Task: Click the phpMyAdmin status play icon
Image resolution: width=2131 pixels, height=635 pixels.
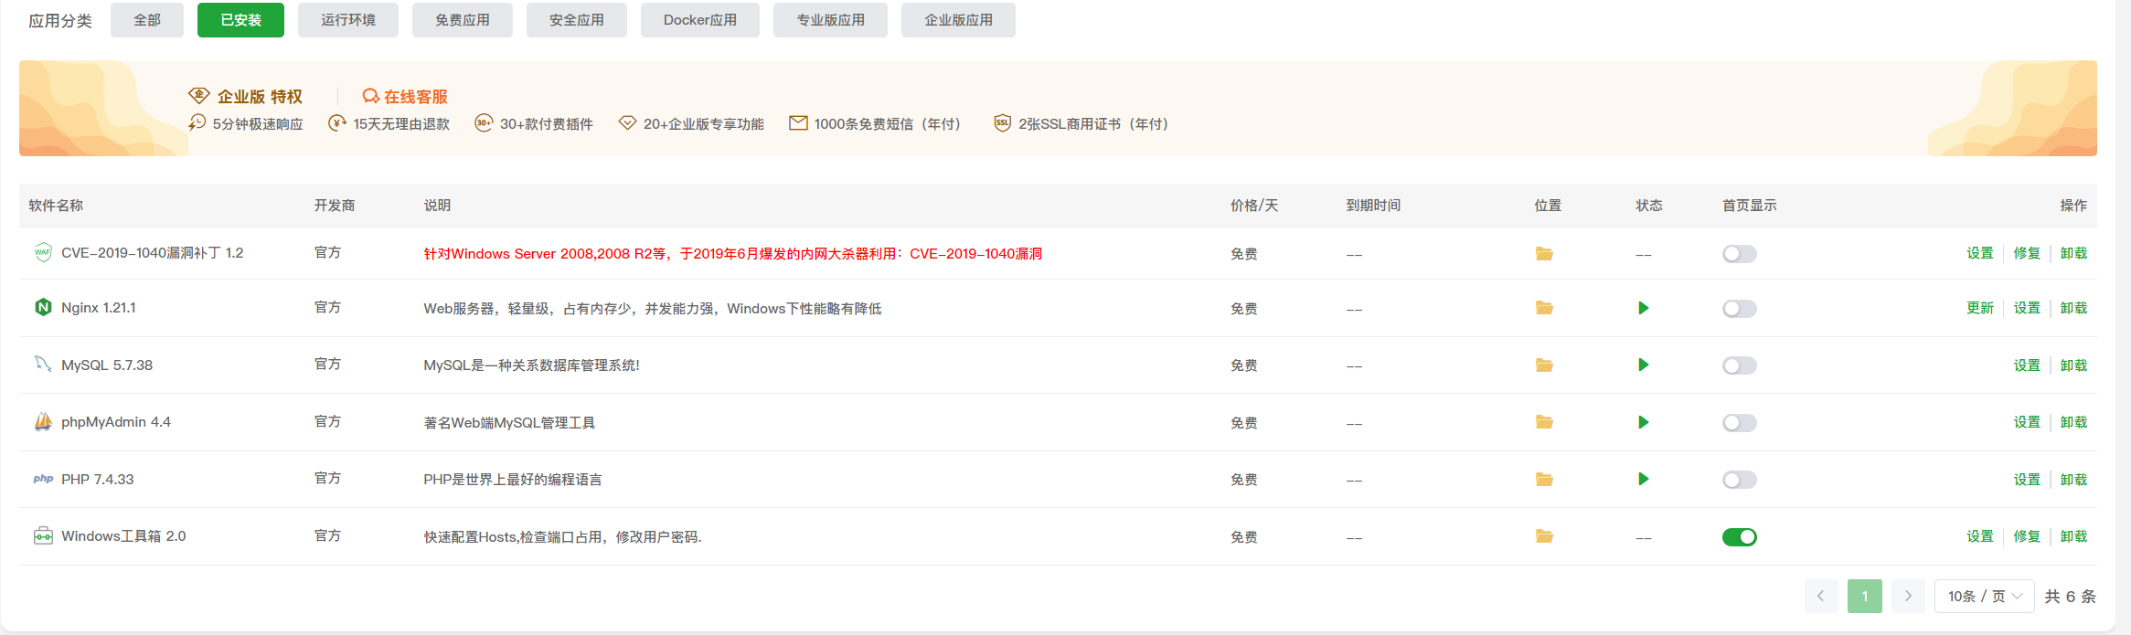Action: [1644, 422]
